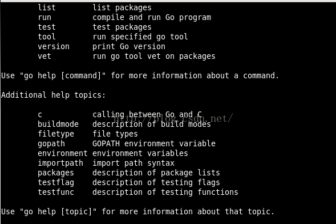Click the lone "c" help topic

pos(40,115)
